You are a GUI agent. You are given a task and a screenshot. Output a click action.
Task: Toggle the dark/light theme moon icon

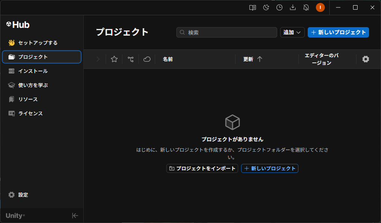266,7
